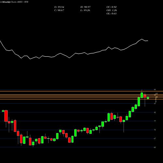Click the "OC: 0.92" value

pyautogui.click(x=111, y=7)
